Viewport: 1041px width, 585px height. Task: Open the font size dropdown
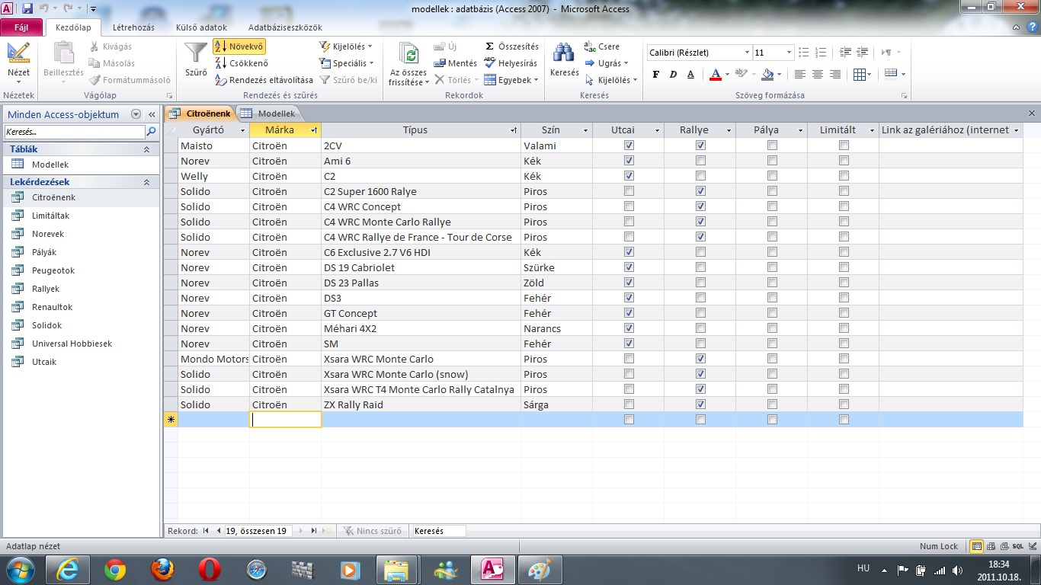789,53
